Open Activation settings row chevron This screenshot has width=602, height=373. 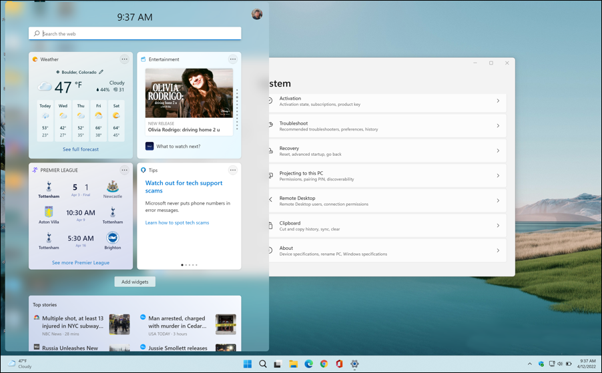pos(498,101)
